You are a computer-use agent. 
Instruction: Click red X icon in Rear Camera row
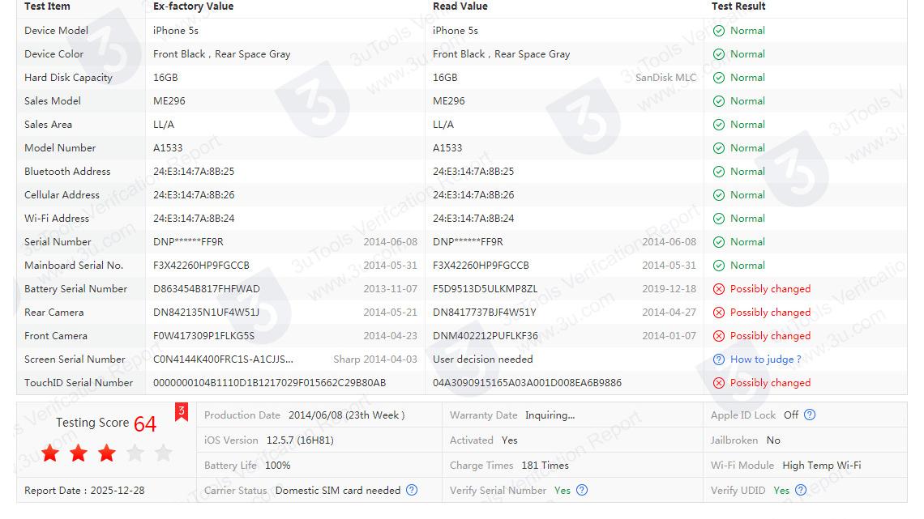[718, 313]
